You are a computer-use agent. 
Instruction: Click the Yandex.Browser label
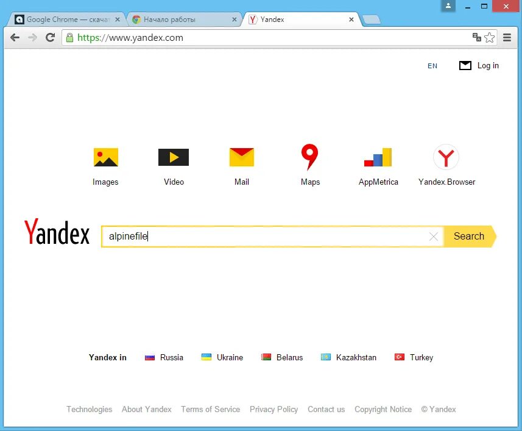tap(446, 182)
